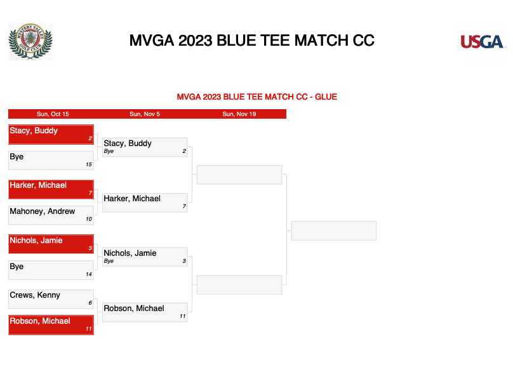Click the Crews, Kenny bracket entry
This screenshot has height=365, width=513.
[x=51, y=299]
